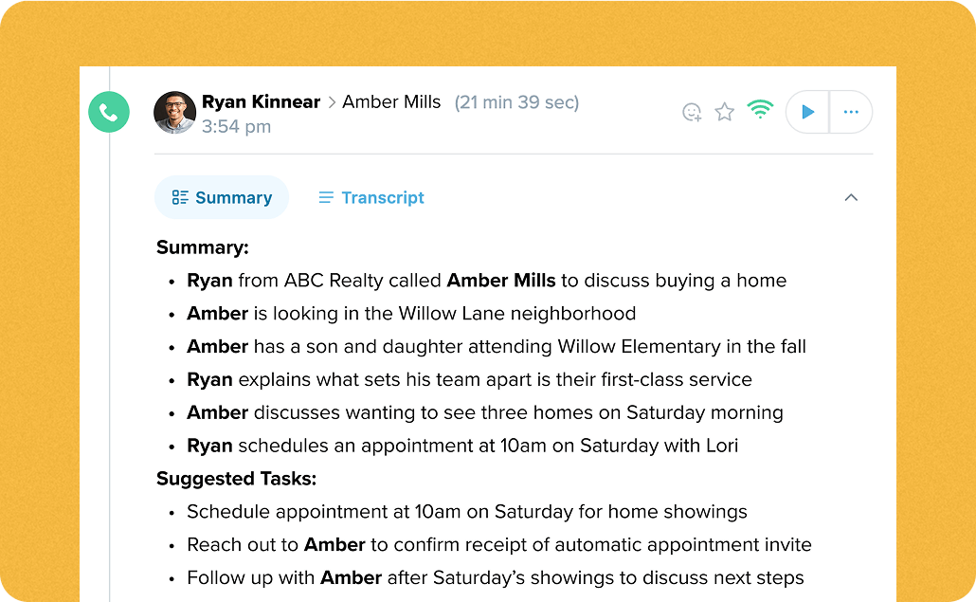Click the 3:54 pm timestamp
Viewport: 976px width, 602px height.
(x=236, y=126)
